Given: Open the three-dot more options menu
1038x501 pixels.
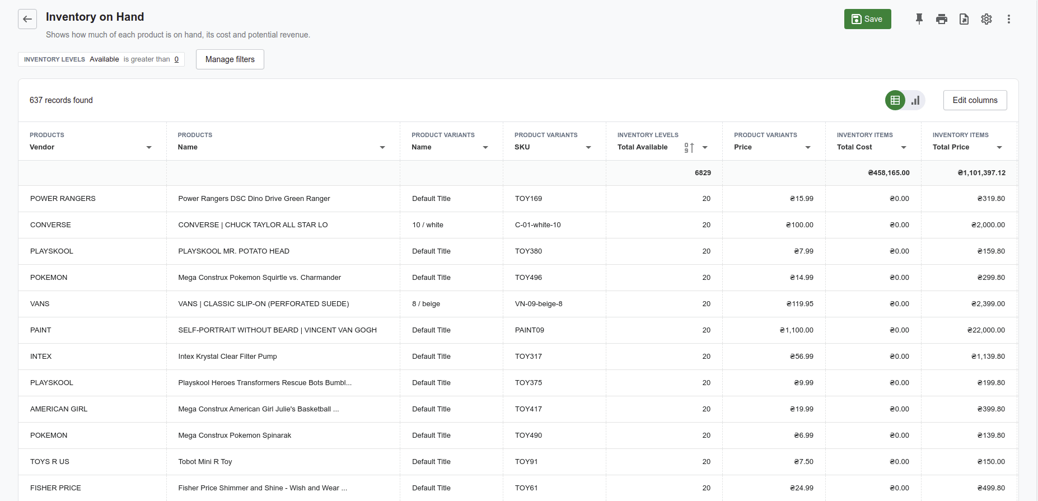Looking at the screenshot, I should [1009, 19].
